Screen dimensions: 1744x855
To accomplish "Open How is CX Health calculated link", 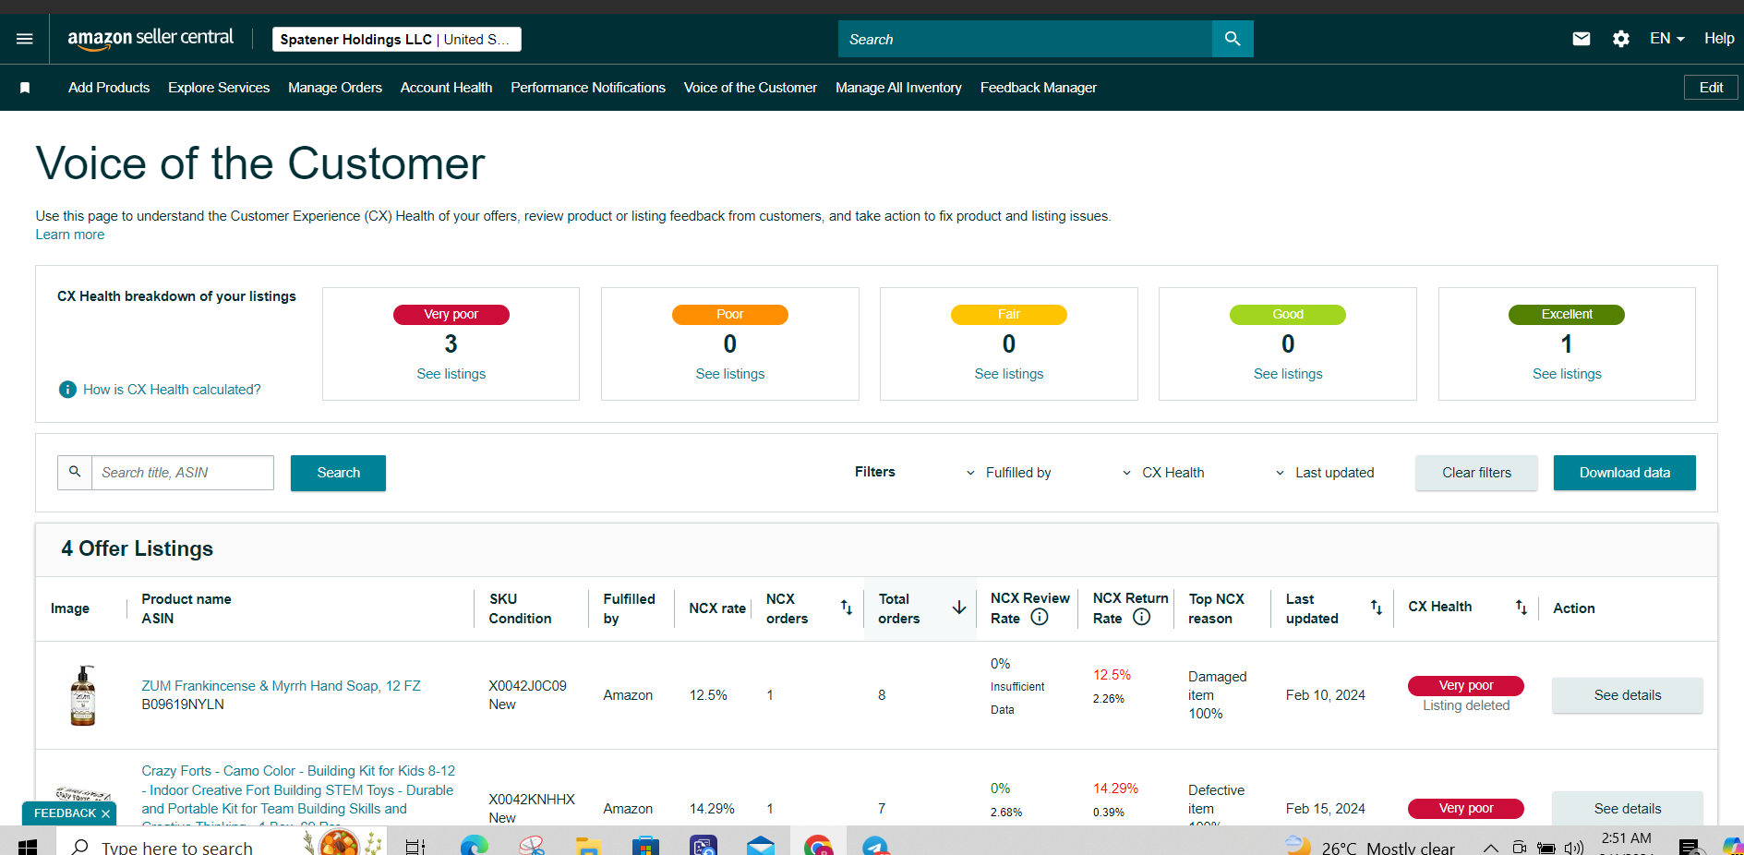I will (172, 390).
